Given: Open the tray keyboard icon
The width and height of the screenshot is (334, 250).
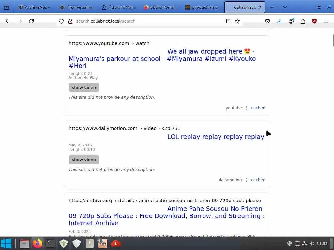Looking at the screenshot, I should 297,243.
